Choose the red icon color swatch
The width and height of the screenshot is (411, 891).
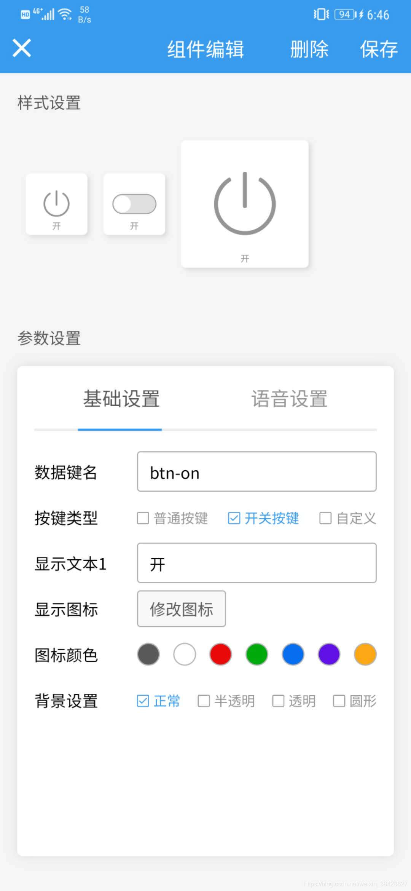[221, 655]
